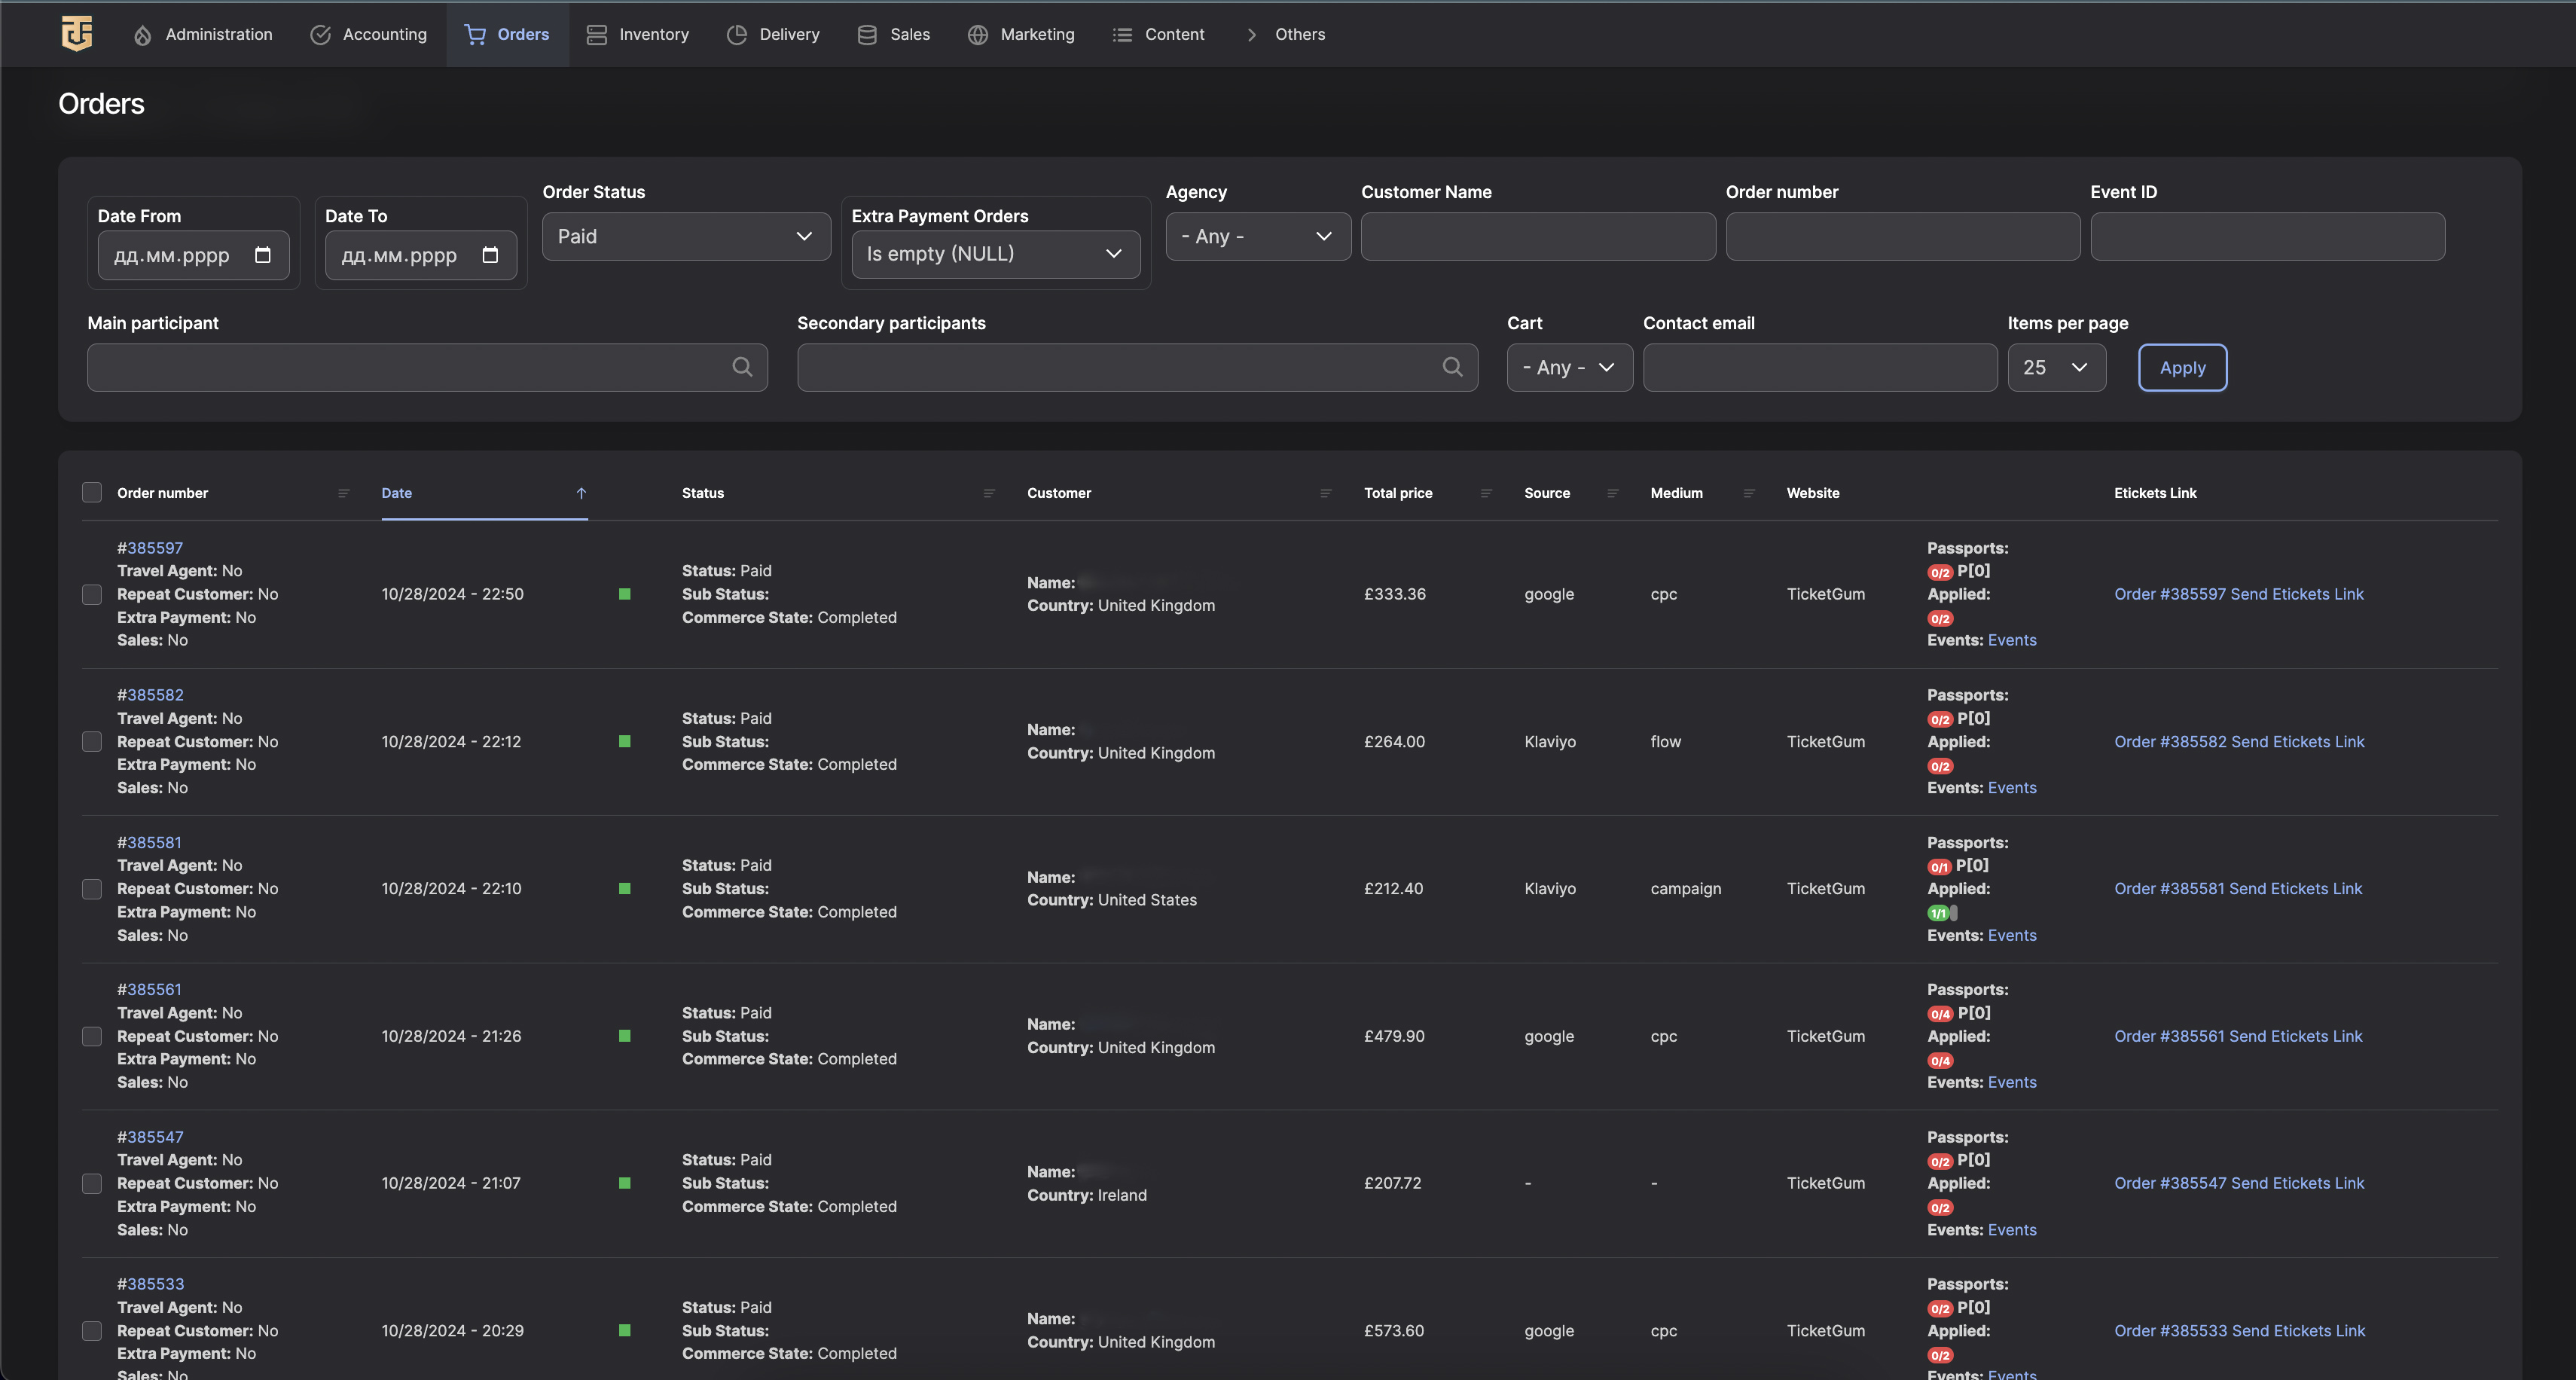Image resolution: width=2576 pixels, height=1380 pixels.
Task: Click the Customer Name input field
Action: click(x=1537, y=236)
